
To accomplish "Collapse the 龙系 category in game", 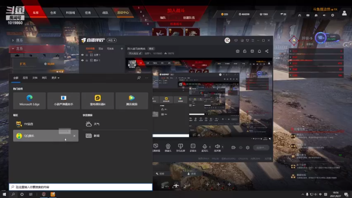I will [x=37, y=48].
